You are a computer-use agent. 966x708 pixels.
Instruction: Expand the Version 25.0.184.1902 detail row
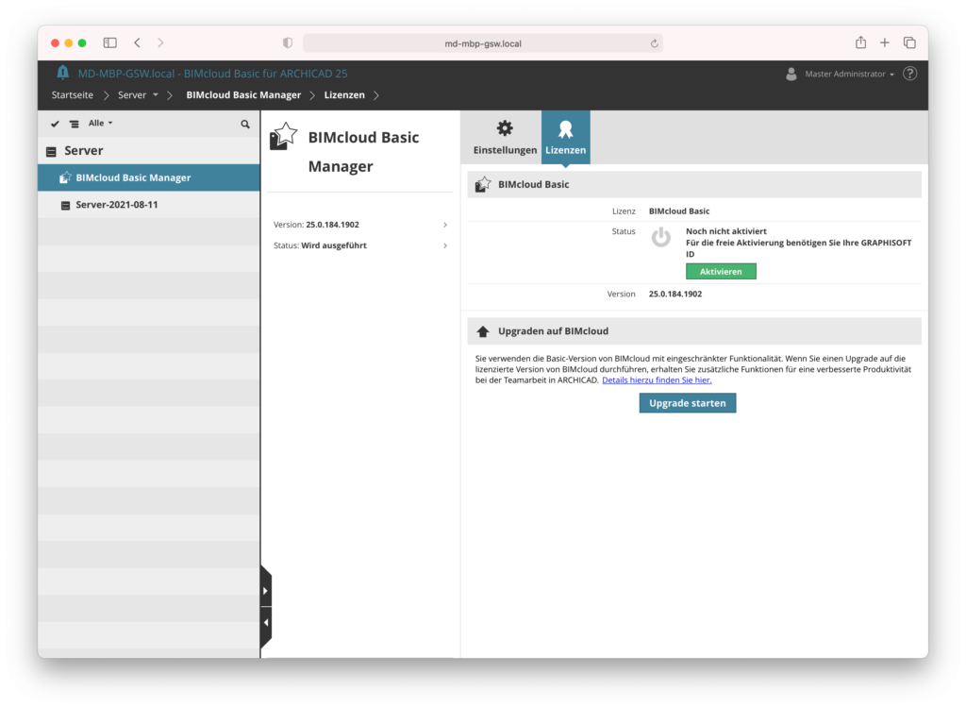pyautogui.click(x=443, y=225)
